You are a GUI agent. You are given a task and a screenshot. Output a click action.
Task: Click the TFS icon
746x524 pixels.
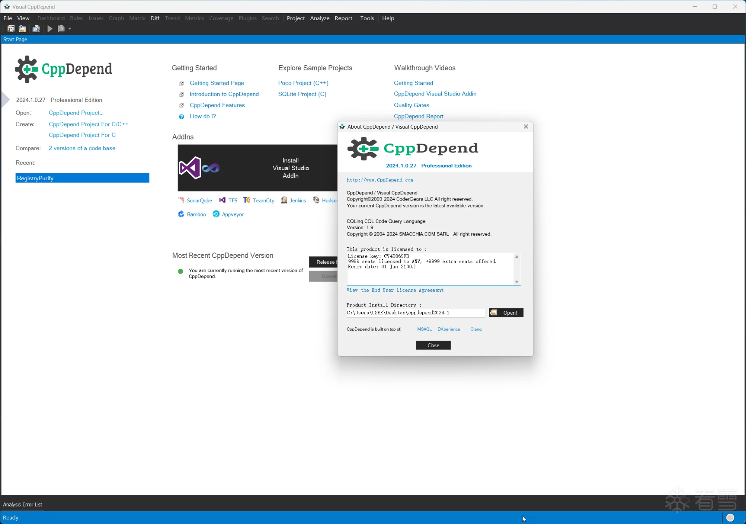(x=222, y=200)
